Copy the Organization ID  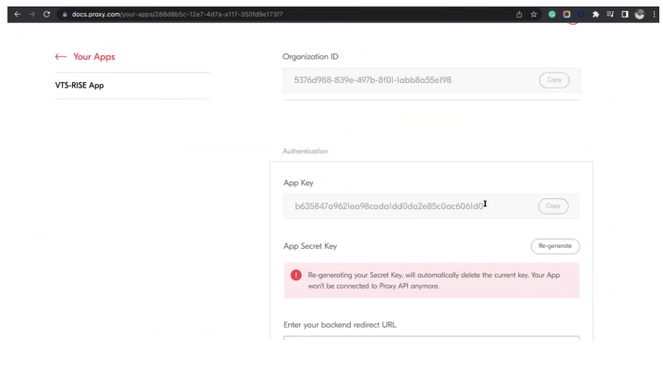click(554, 79)
